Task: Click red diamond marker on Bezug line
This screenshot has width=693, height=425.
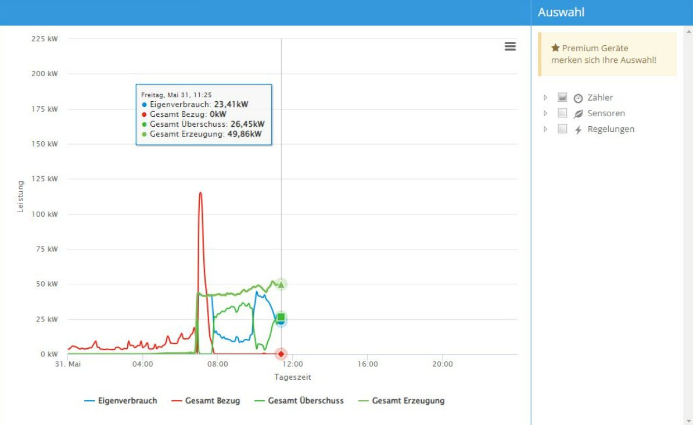Action: coord(281,354)
